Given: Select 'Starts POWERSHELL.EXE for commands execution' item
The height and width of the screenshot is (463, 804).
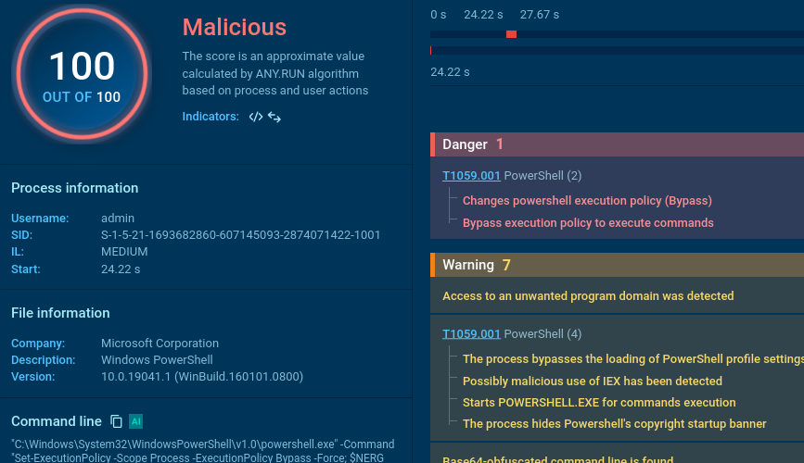Looking at the screenshot, I should [x=599, y=403].
